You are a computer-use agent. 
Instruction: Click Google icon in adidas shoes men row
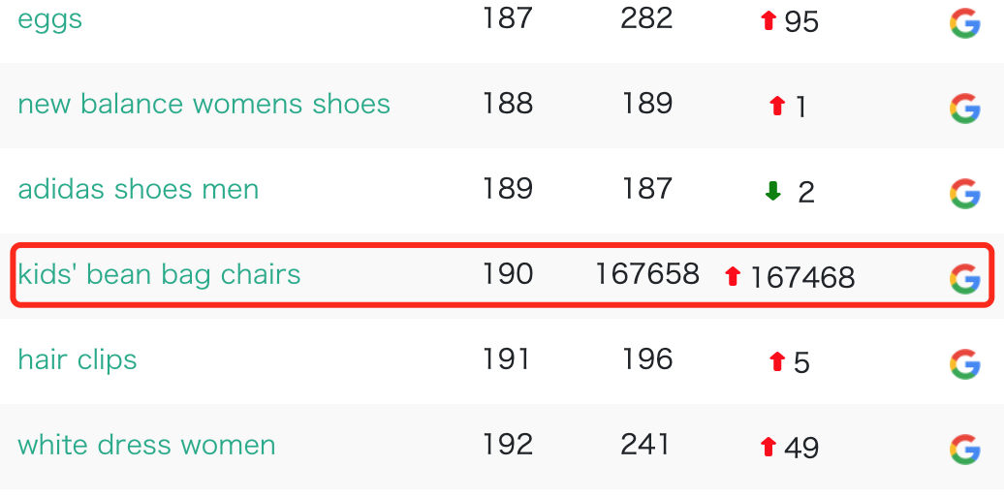(x=964, y=193)
